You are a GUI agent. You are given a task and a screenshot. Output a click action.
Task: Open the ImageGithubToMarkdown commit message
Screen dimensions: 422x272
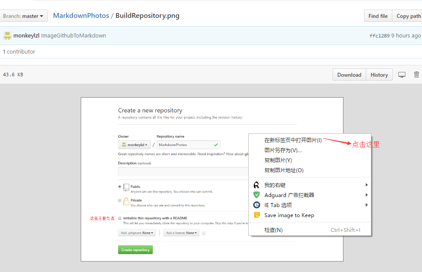click(x=73, y=35)
